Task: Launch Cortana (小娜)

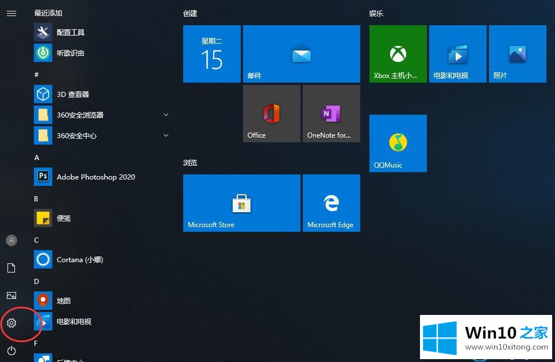Action: pos(102,259)
